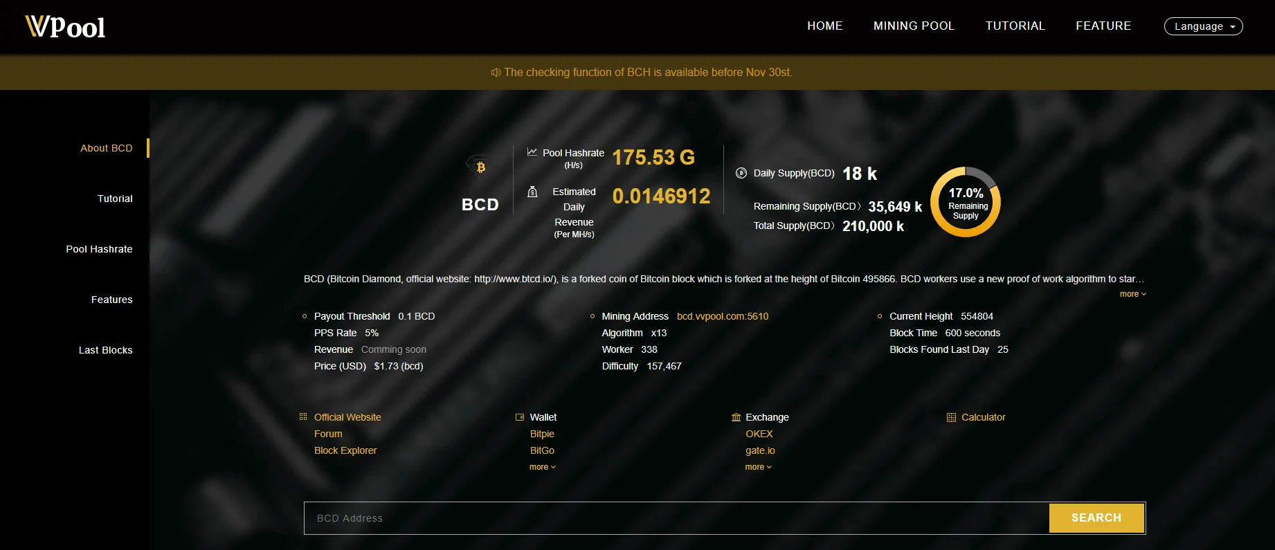Image resolution: width=1275 pixels, height=550 pixels.
Task: Click the Daily Supply value 18 k
Action: (x=860, y=174)
